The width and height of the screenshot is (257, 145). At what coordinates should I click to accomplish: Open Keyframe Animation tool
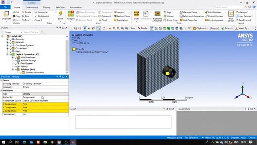point(157,14)
